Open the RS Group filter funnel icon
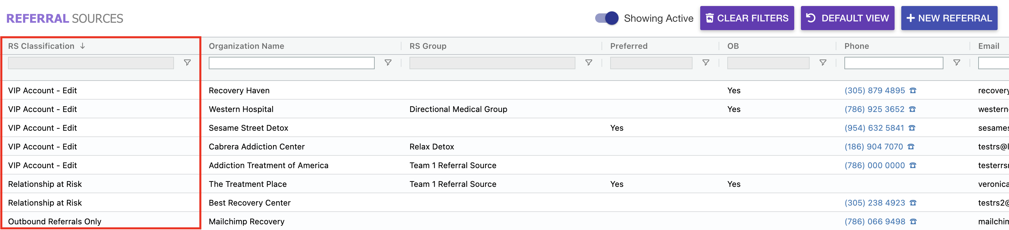Image resolution: width=1009 pixels, height=230 pixels. click(x=588, y=63)
